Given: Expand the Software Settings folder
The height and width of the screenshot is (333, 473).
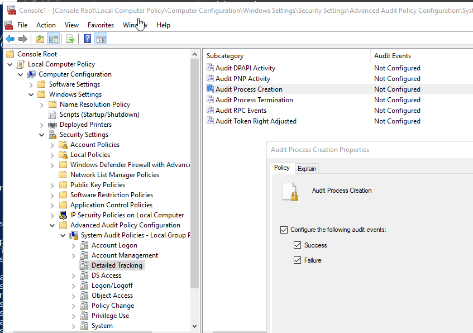Looking at the screenshot, I should point(31,84).
